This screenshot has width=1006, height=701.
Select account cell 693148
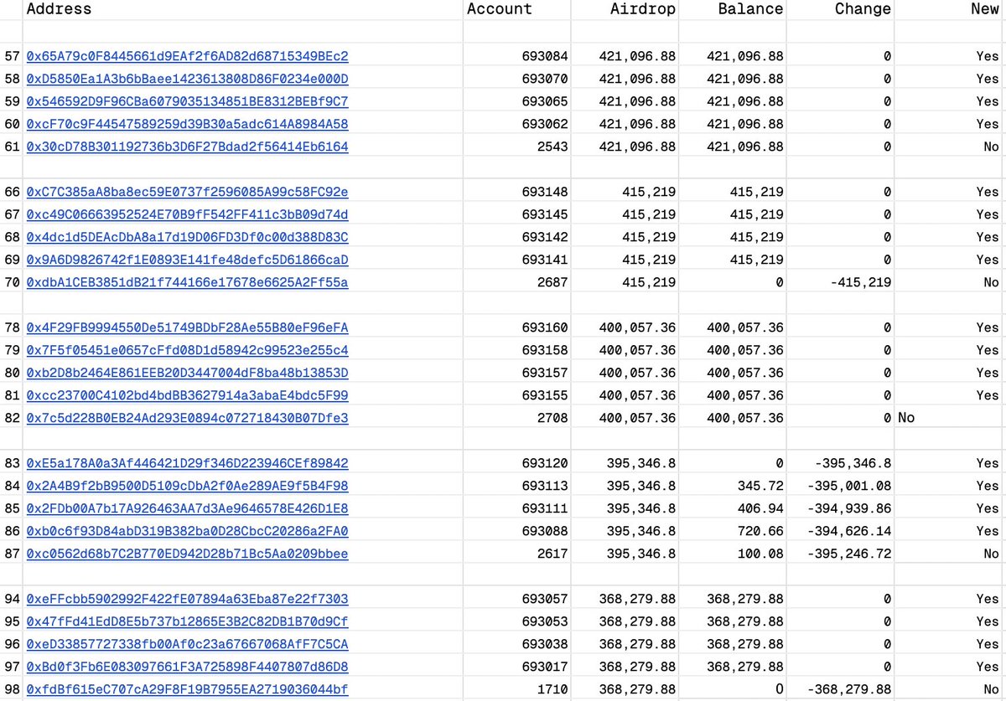point(545,192)
